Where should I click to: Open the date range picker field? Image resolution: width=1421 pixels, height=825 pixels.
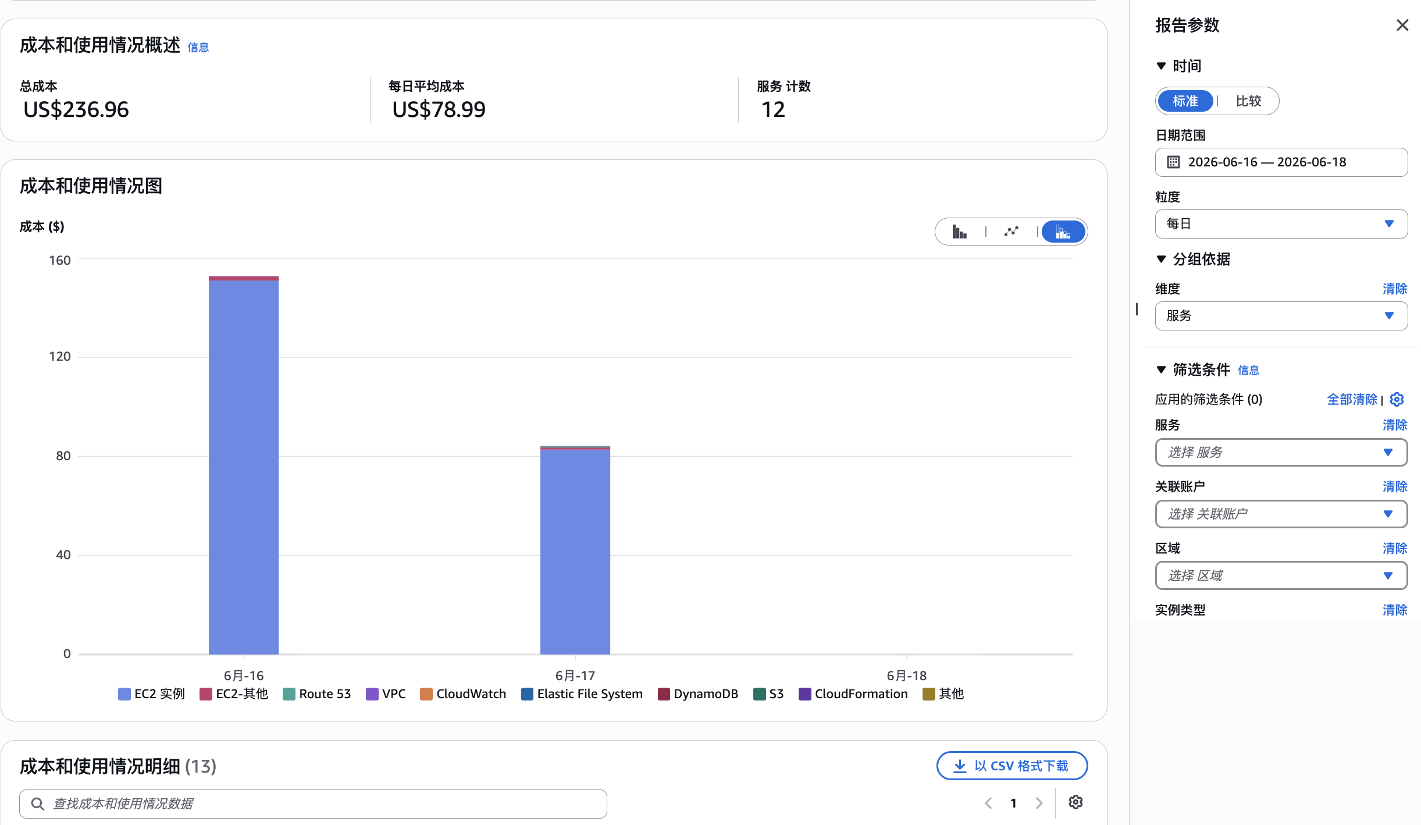pos(1281,162)
